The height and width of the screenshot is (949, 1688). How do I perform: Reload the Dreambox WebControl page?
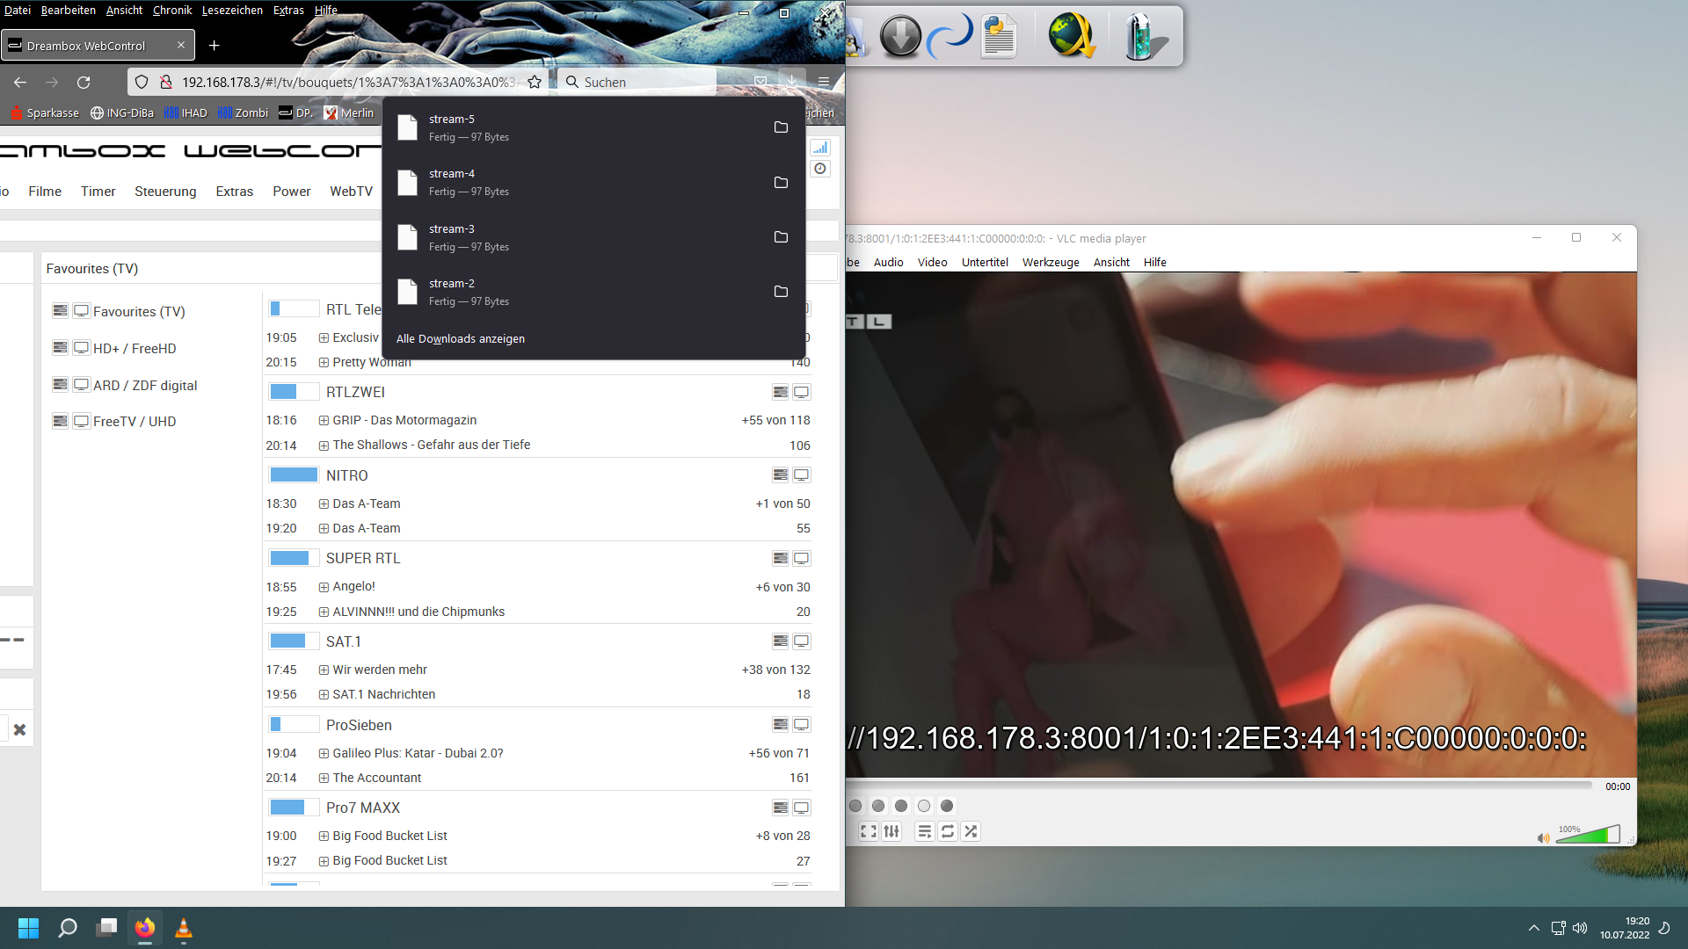[84, 82]
